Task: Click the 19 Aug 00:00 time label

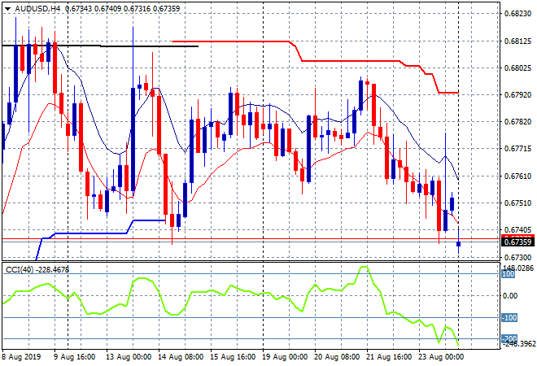Action: (x=285, y=357)
